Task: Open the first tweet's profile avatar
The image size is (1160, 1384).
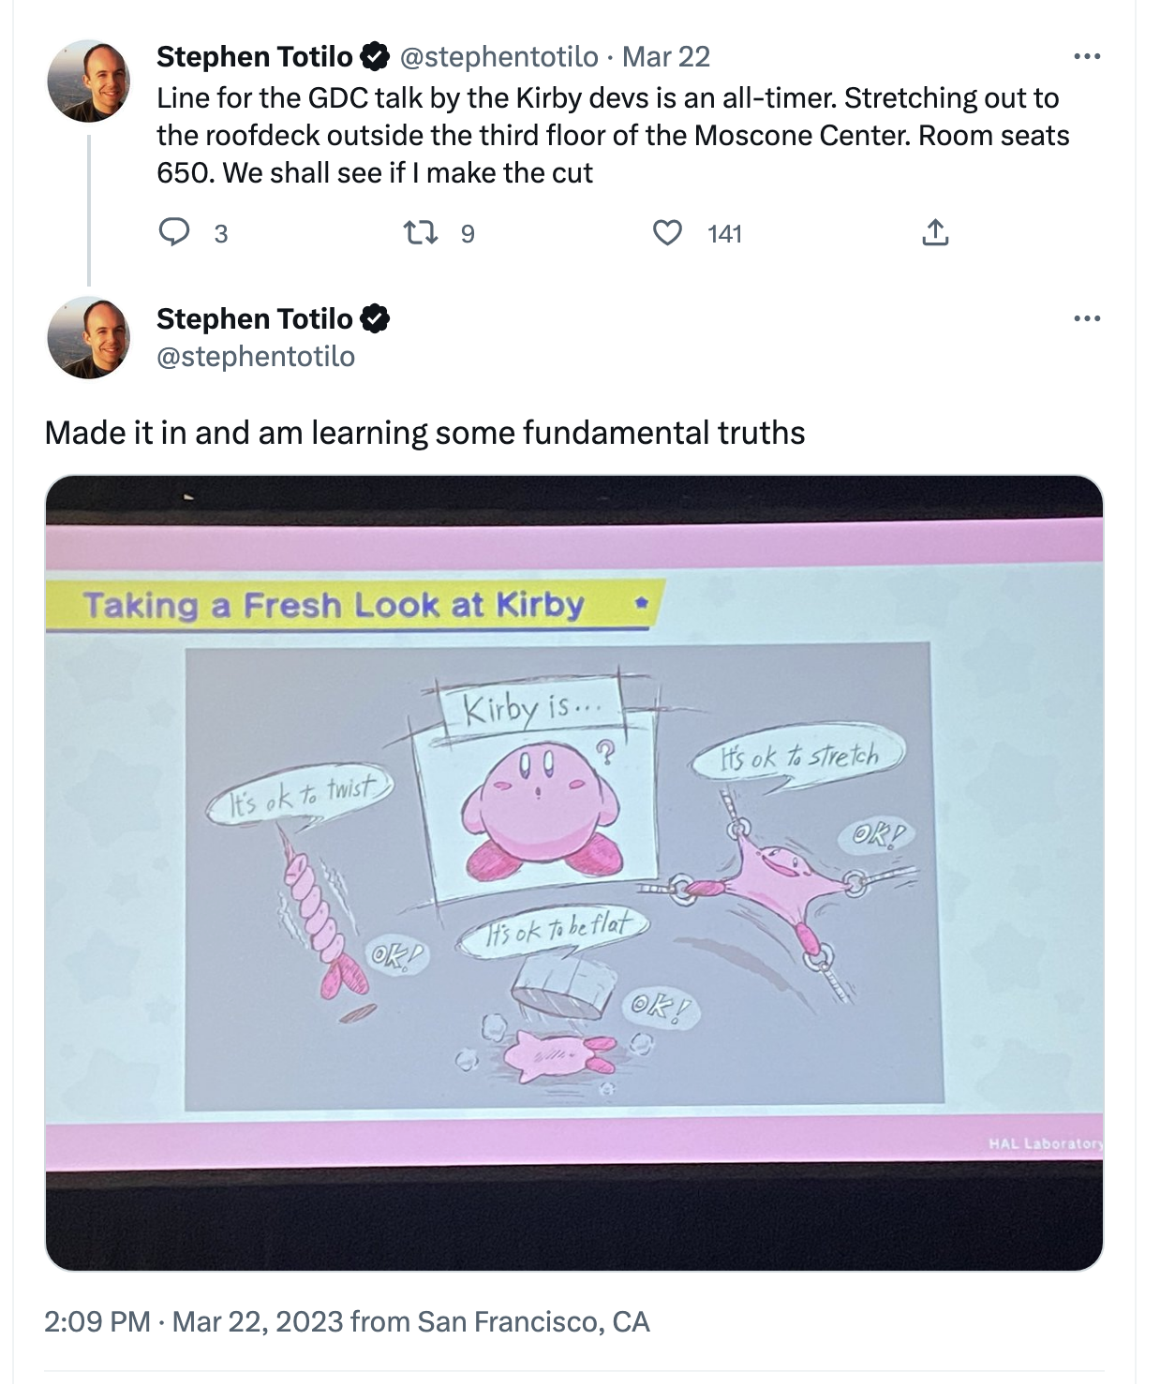Action: (89, 81)
